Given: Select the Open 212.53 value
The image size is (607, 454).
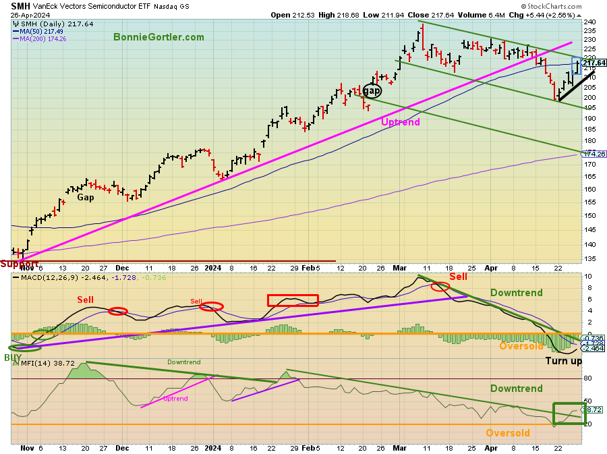Looking at the screenshot, I should coord(292,15).
